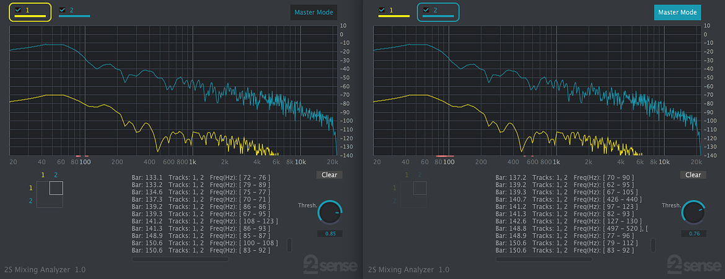Select row Bar: 137.2 Freq [ 70 - 90 ]
The height and width of the screenshot is (279, 725).
(x=565, y=178)
